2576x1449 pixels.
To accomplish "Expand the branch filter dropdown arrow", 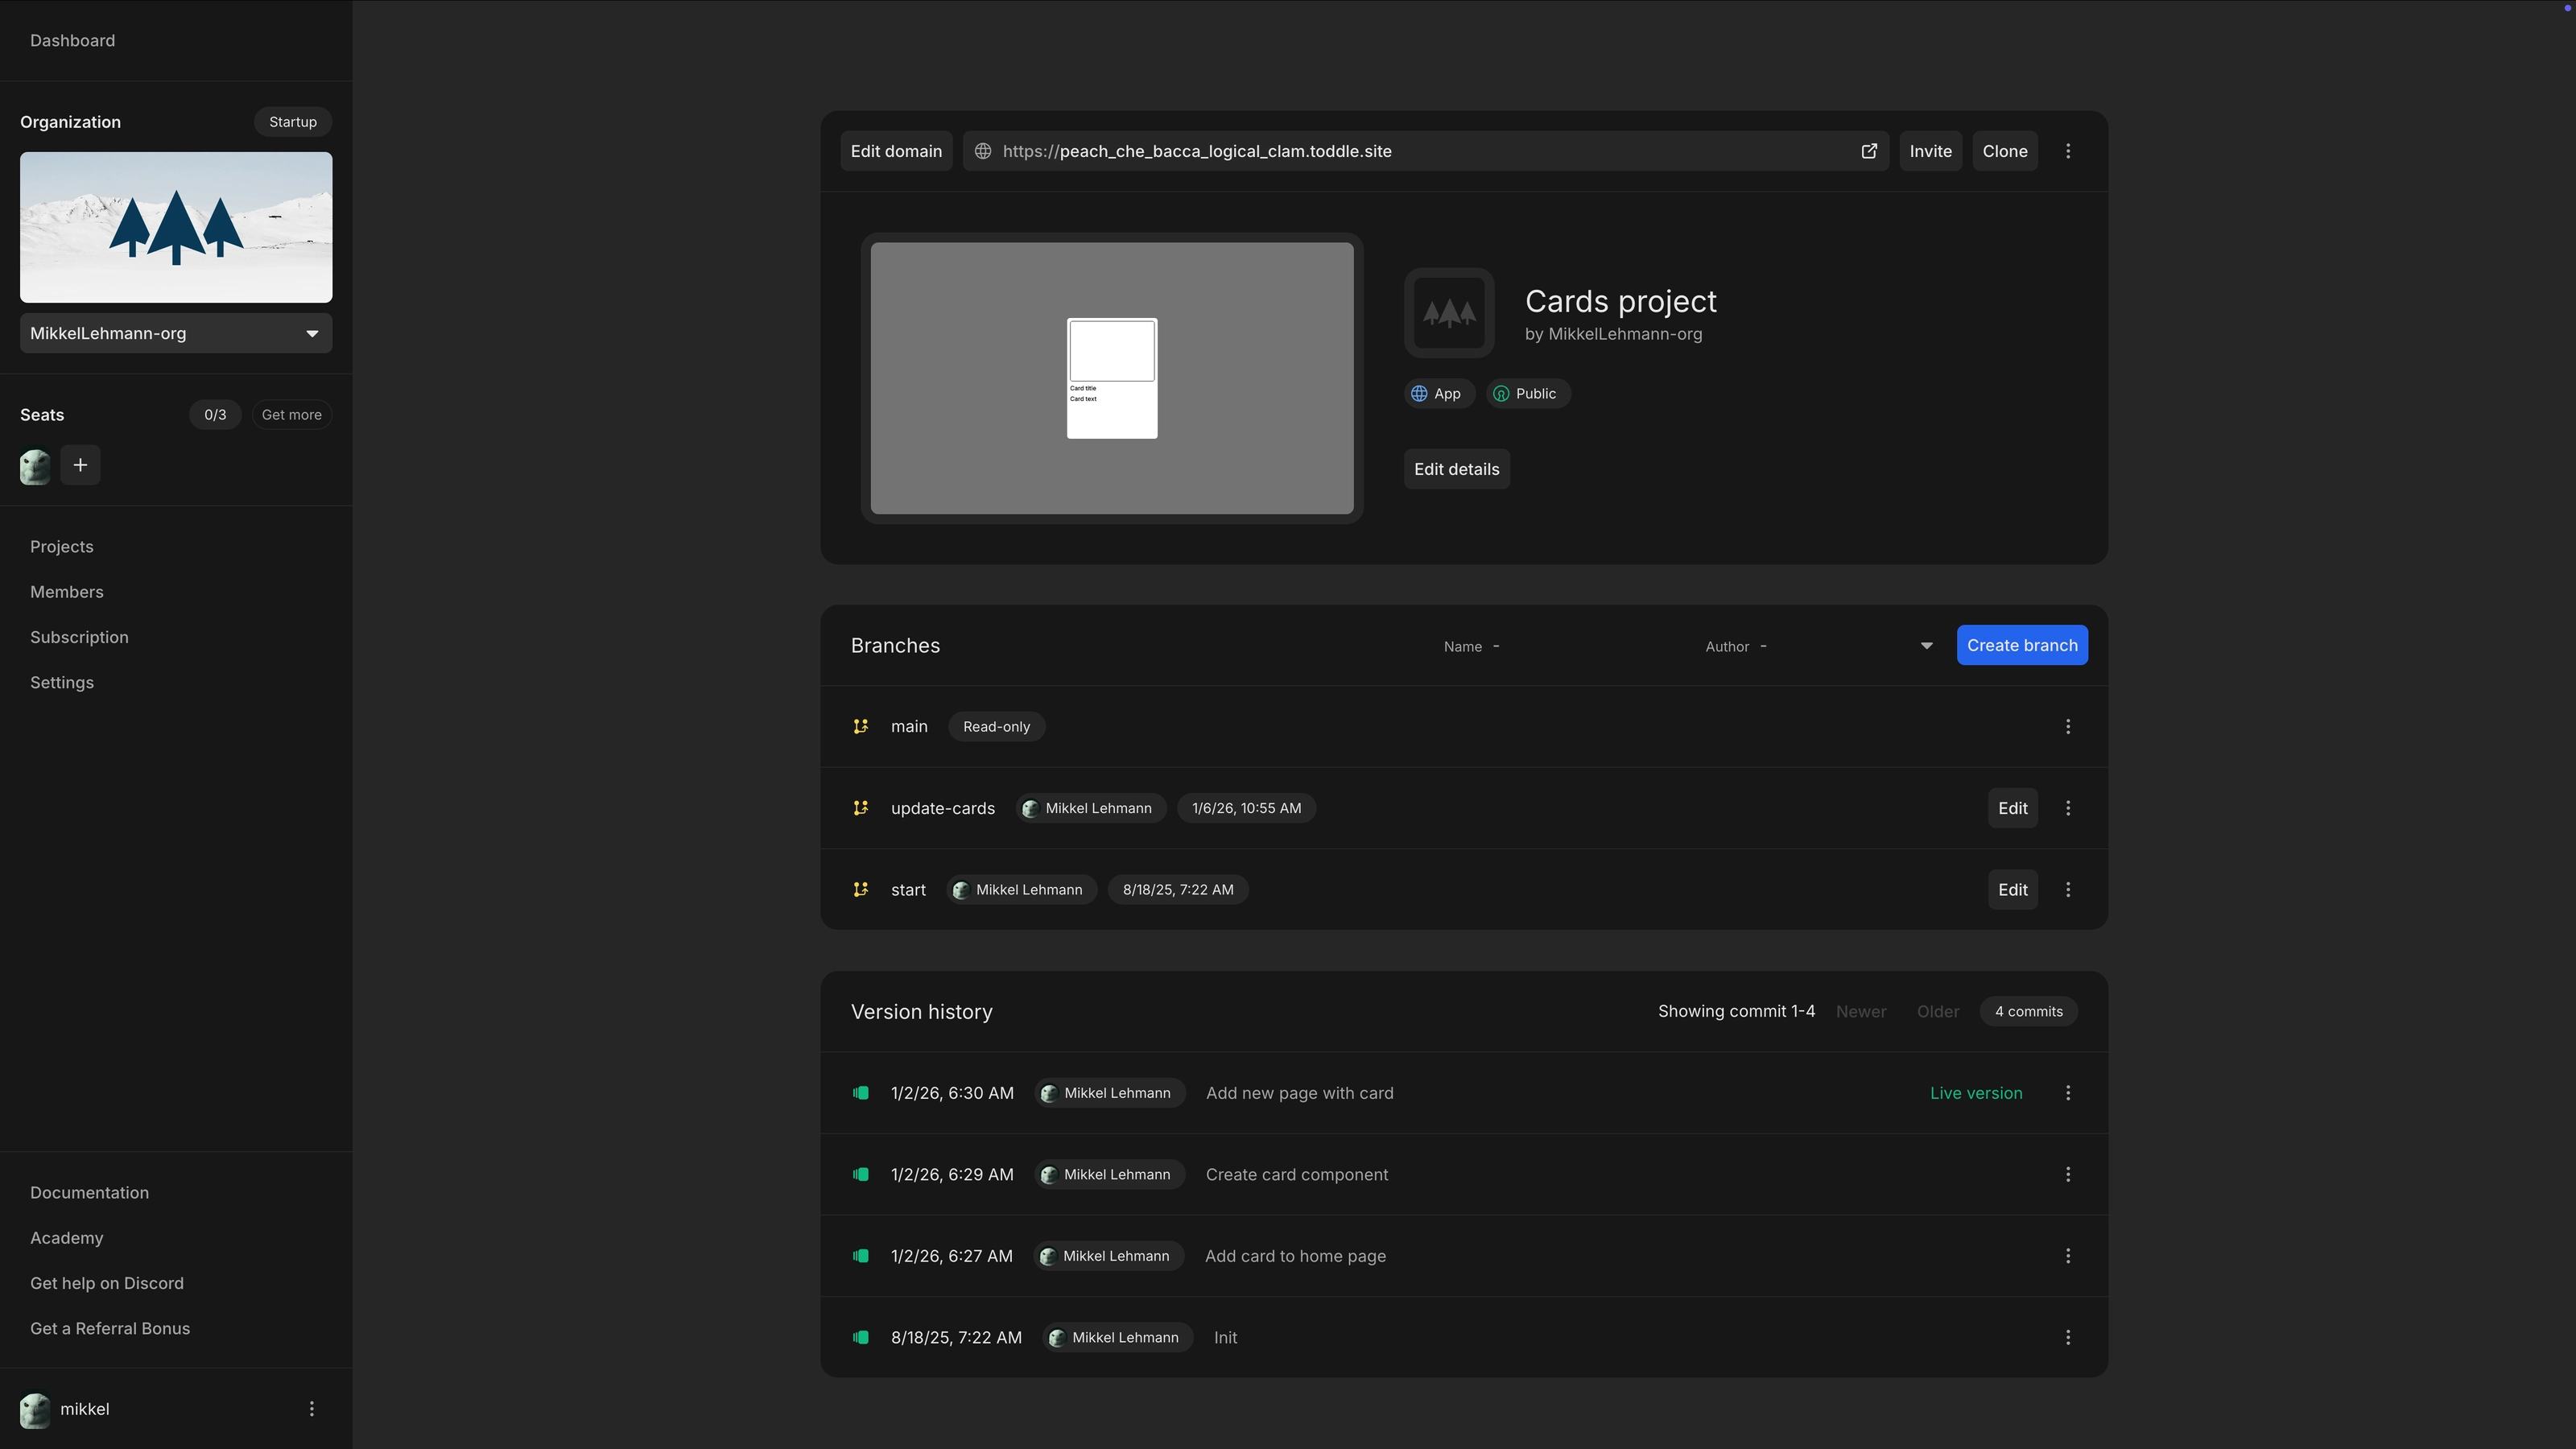I will tap(1925, 645).
